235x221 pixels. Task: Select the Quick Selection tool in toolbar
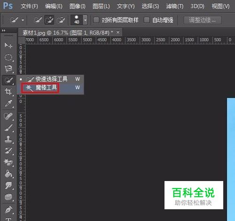(x=8, y=80)
